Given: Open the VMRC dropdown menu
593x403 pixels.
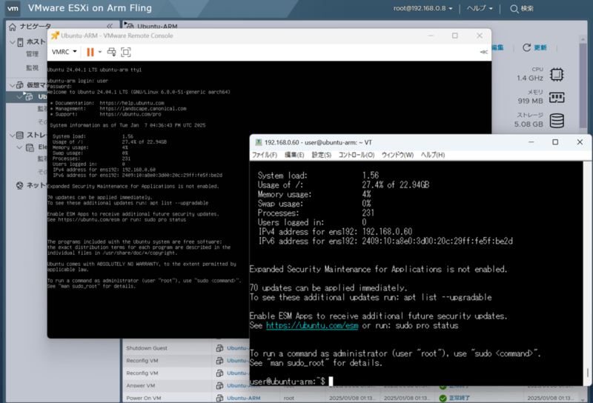Looking at the screenshot, I should 64,52.
